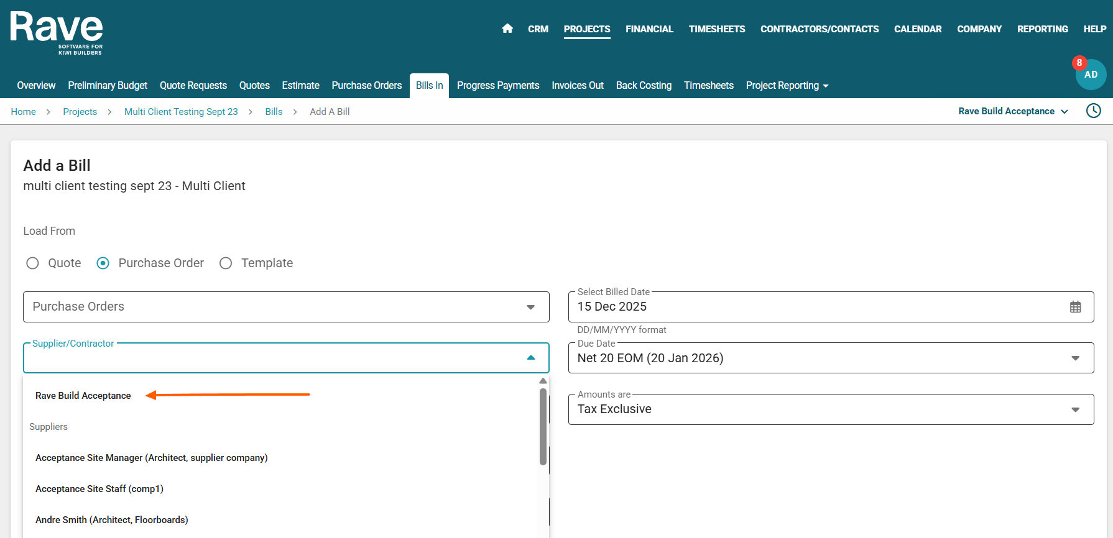
Task: Open the clock timer icon
Action: (x=1093, y=111)
